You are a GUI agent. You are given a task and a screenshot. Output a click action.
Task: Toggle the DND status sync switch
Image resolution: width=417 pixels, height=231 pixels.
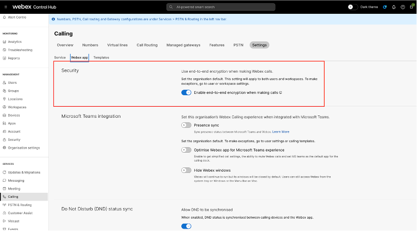tap(186, 226)
